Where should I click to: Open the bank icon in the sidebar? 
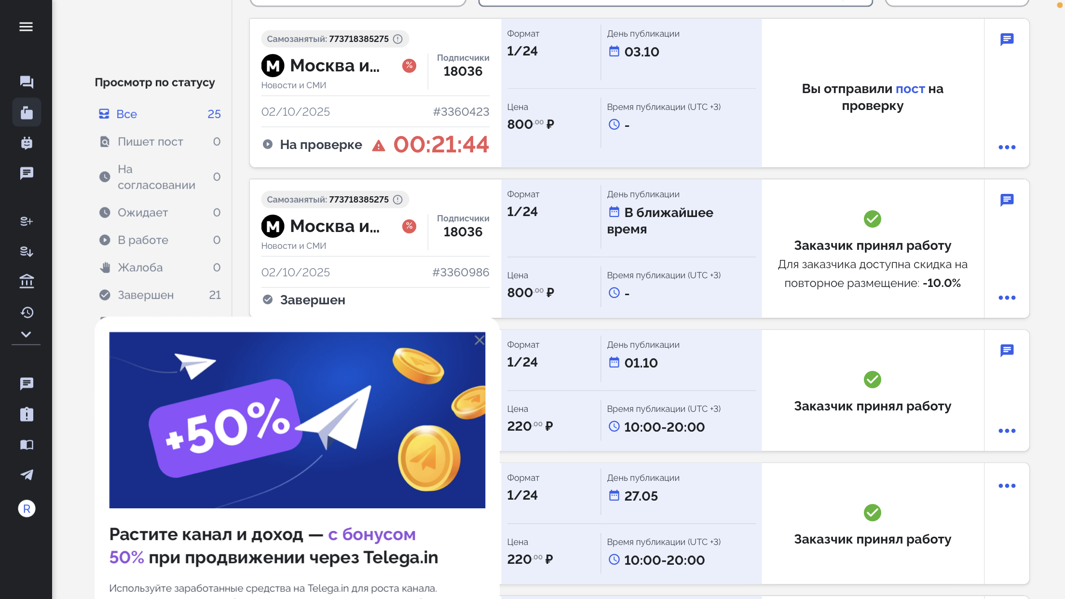pyautogui.click(x=27, y=281)
